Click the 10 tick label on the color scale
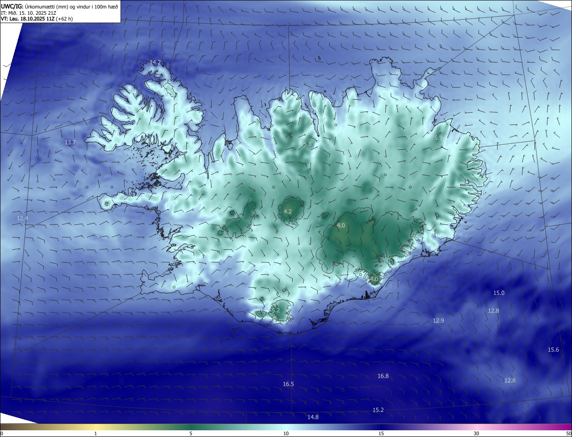This screenshot has height=437, width=572. tap(286, 433)
